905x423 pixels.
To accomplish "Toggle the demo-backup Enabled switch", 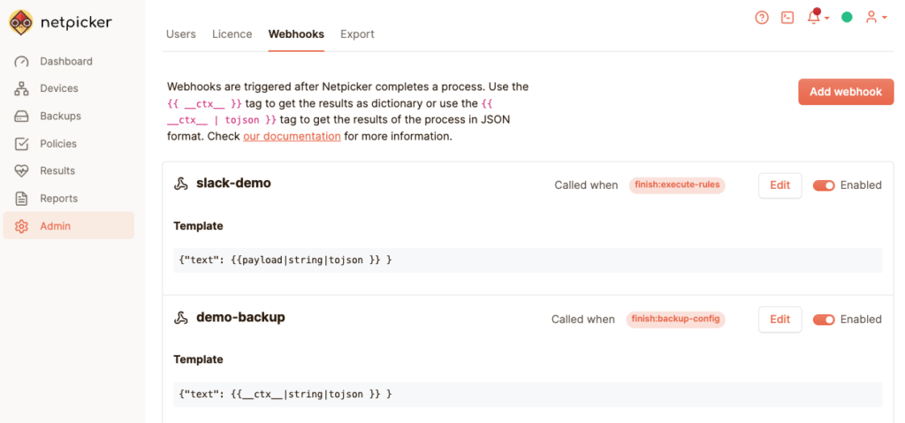I will (x=824, y=320).
